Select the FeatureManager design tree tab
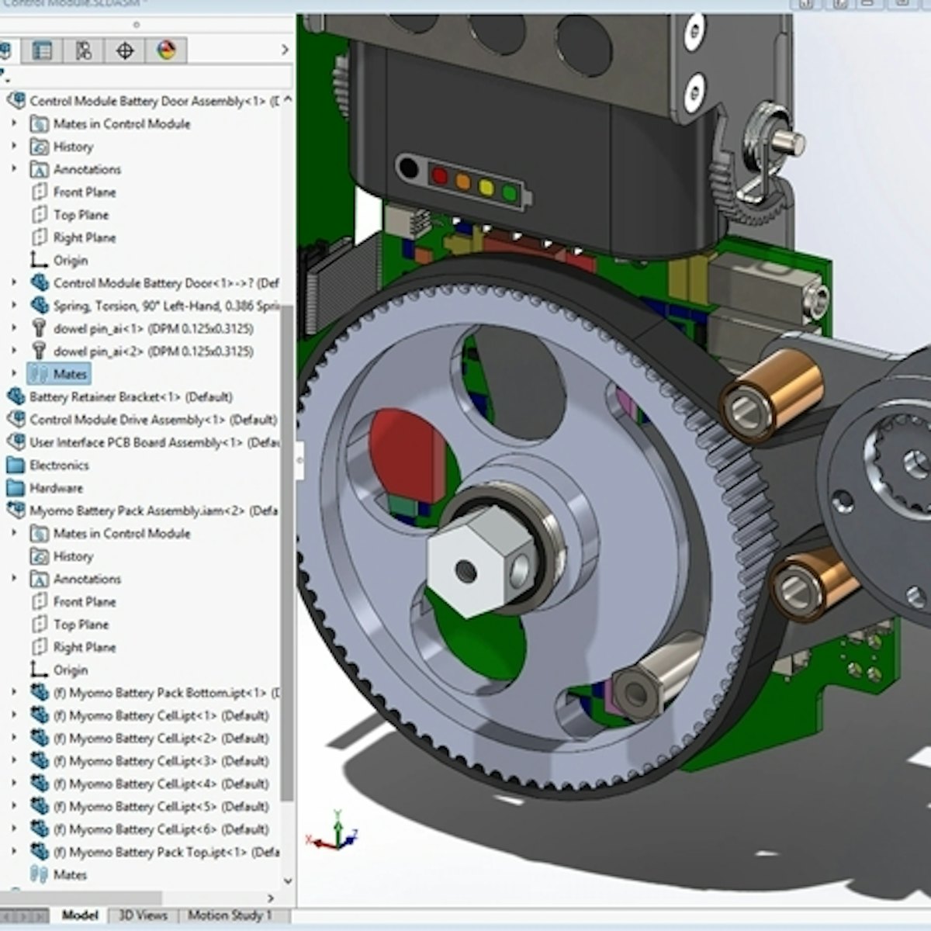This screenshot has height=931, width=931. (x=8, y=50)
